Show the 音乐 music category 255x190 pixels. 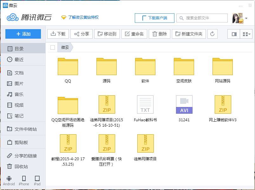(23, 94)
